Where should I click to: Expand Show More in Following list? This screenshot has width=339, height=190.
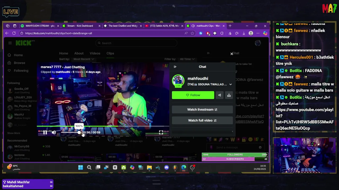click(x=14, y=133)
